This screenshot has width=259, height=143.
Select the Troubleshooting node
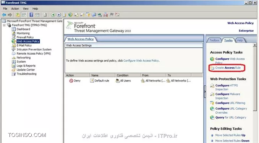tap(26, 74)
